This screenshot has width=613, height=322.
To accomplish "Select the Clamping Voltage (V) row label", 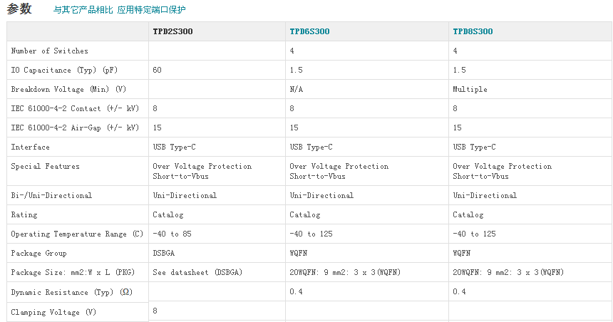I will tap(53, 312).
